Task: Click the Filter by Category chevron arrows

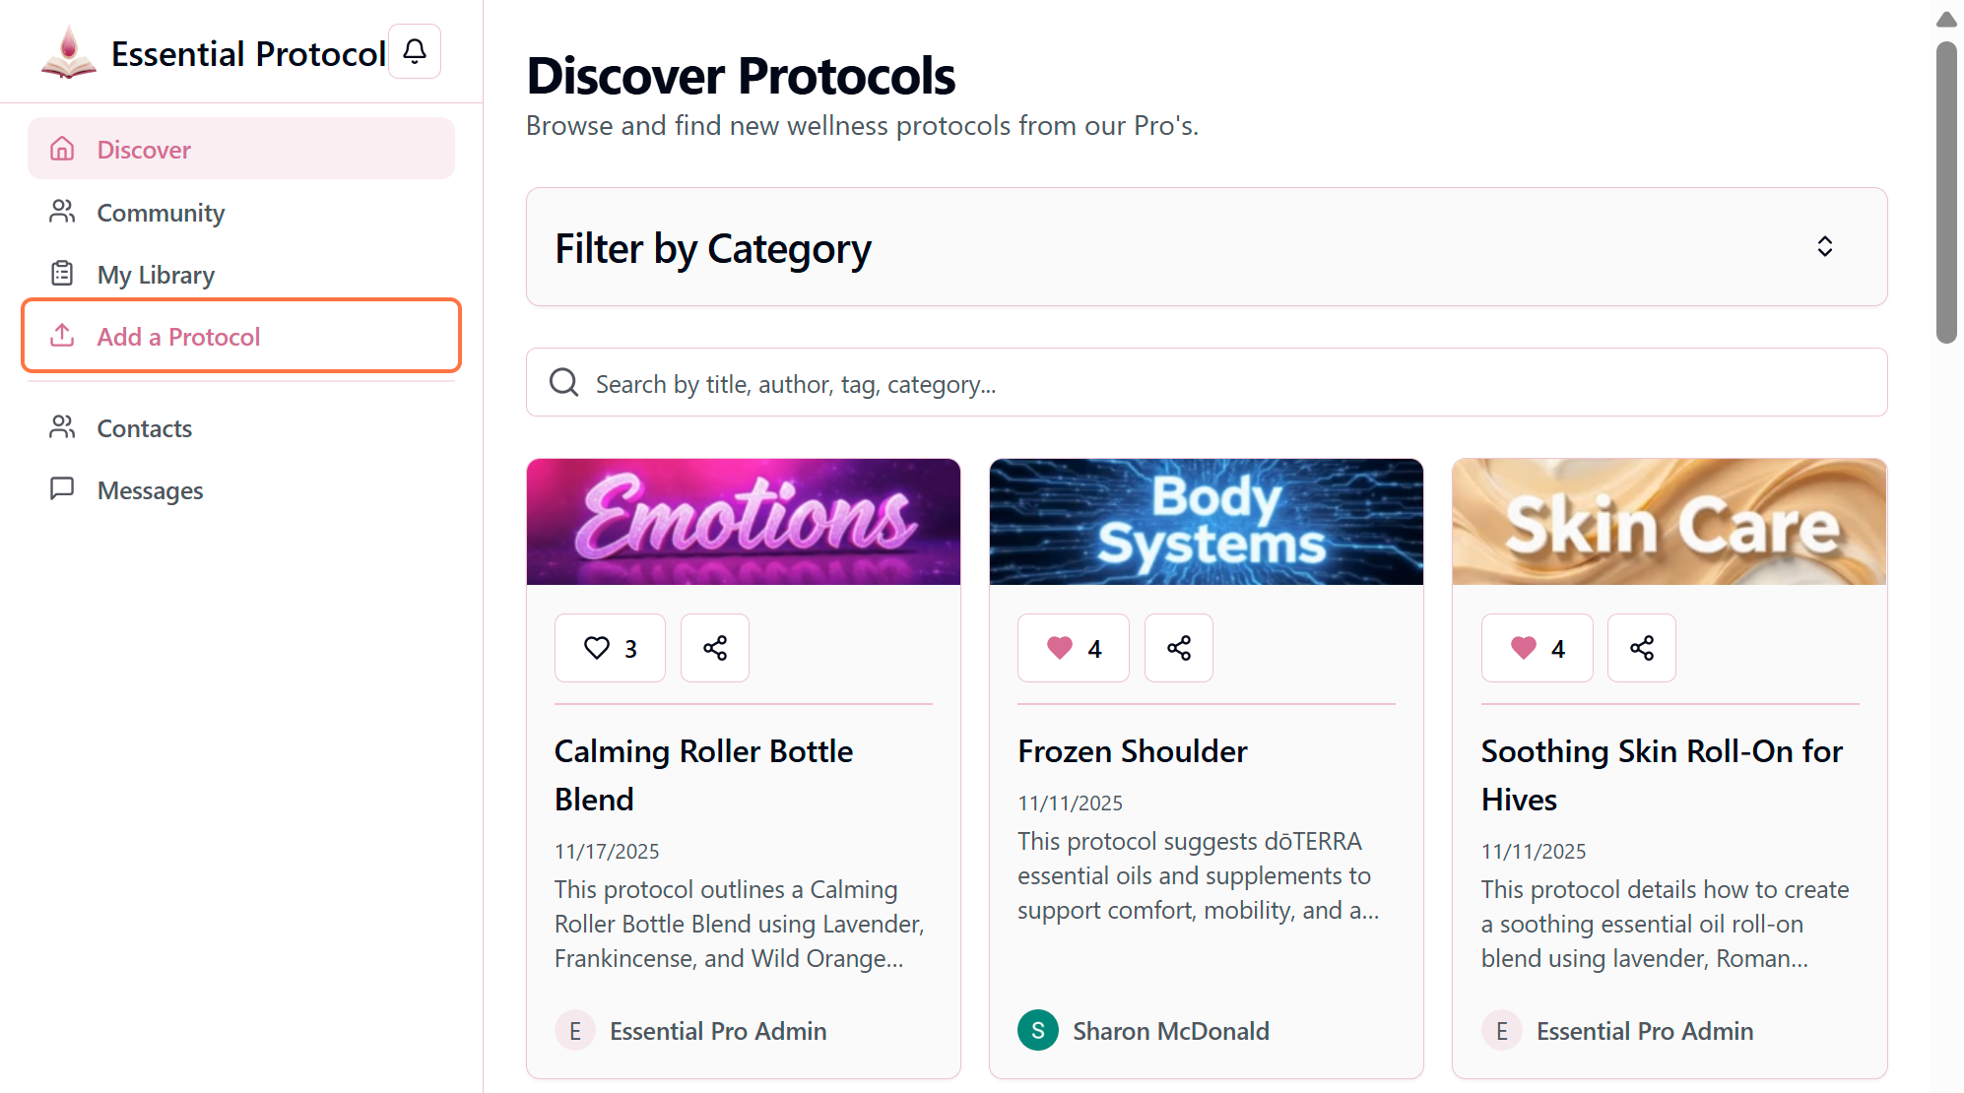Action: [1824, 247]
